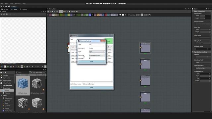212x119 pixels.
Task: Click Save in the Advanced Settings dialog
Action: (92, 61)
